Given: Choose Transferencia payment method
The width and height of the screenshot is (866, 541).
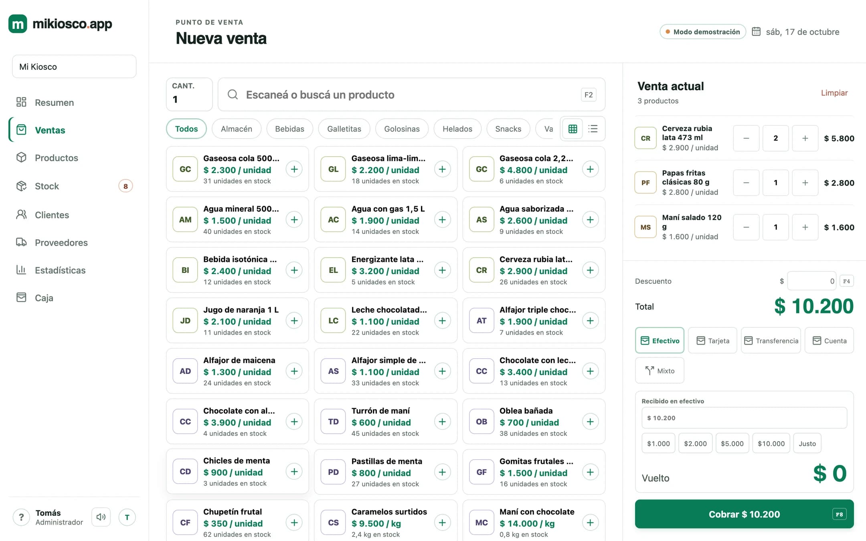Looking at the screenshot, I should (x=771, y=341).
